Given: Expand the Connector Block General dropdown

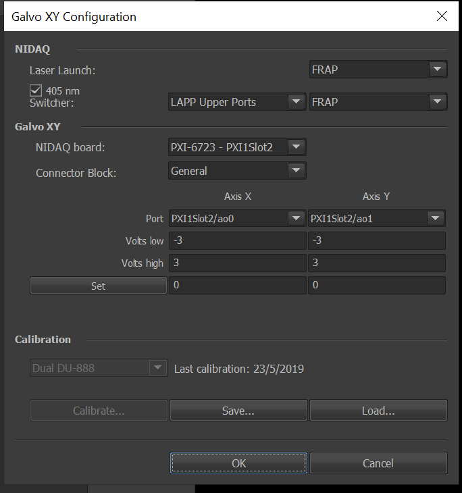Looking at the screenshot, I should tap(236, 172).
